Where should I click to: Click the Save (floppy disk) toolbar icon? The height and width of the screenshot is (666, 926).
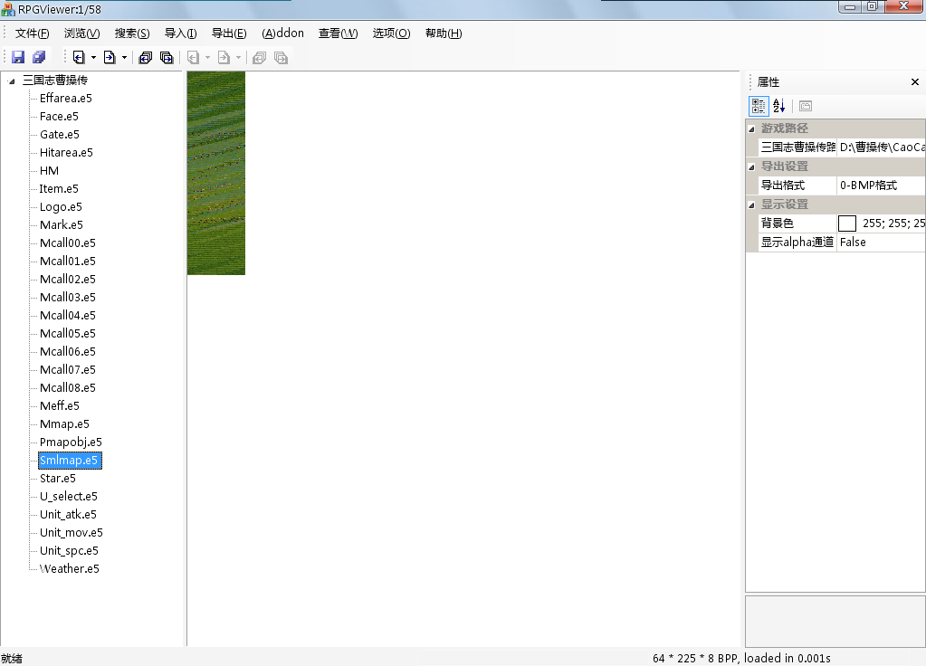[x=18, y=57]
